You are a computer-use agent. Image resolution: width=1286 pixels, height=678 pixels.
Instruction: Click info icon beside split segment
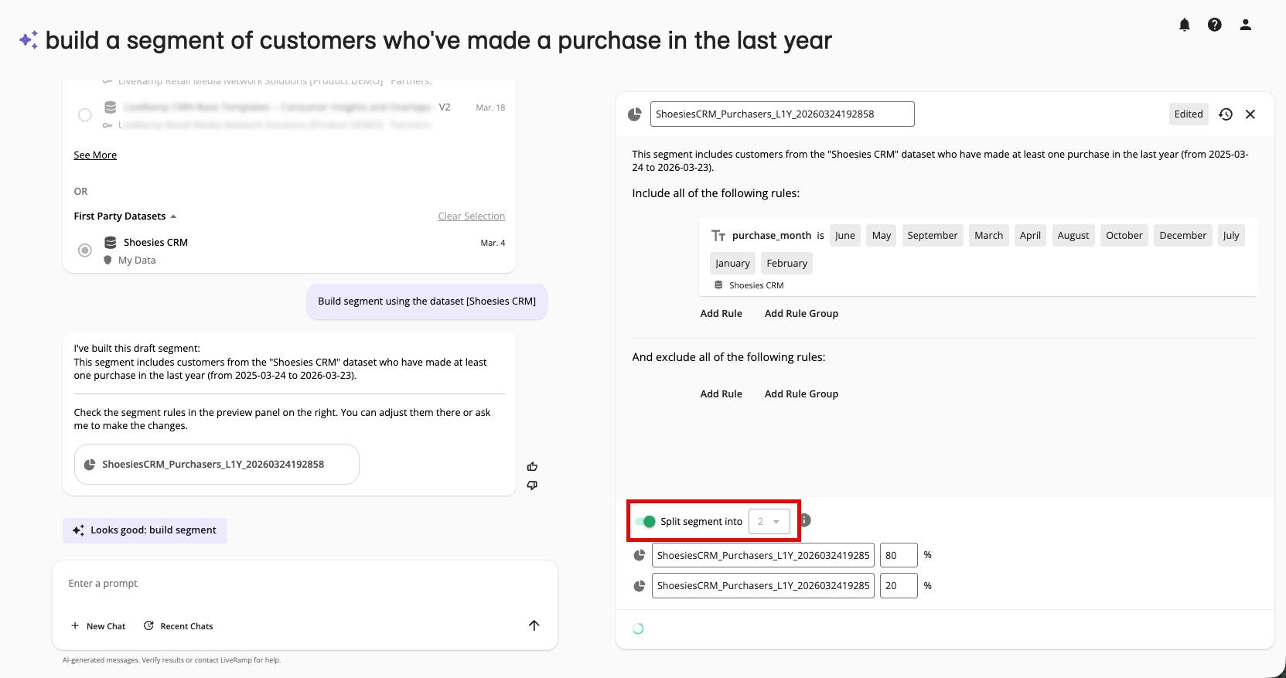806,520
